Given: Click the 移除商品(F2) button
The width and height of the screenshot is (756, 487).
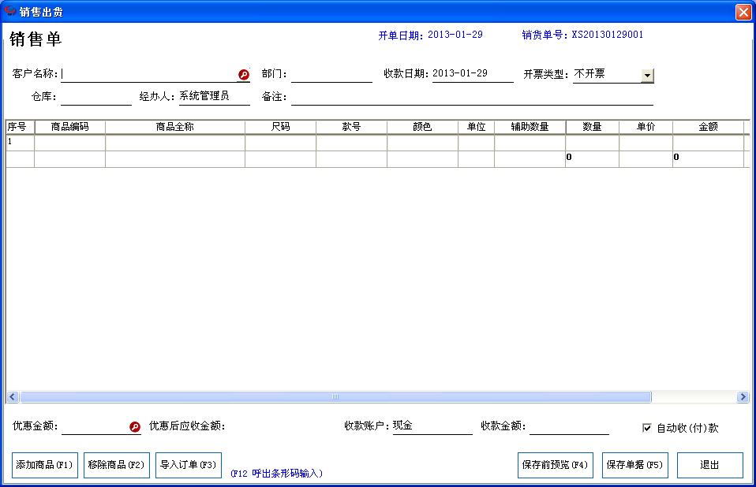Looking at the screenshot, I should tap(115, 465).
